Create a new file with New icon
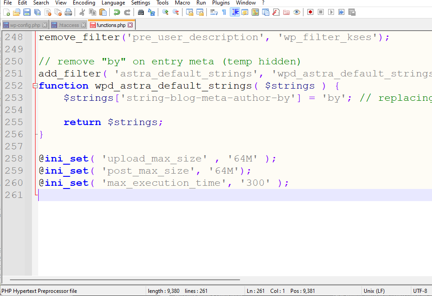Screen dimensions: 432x296 pyautogui.click(x=7, y=12)
